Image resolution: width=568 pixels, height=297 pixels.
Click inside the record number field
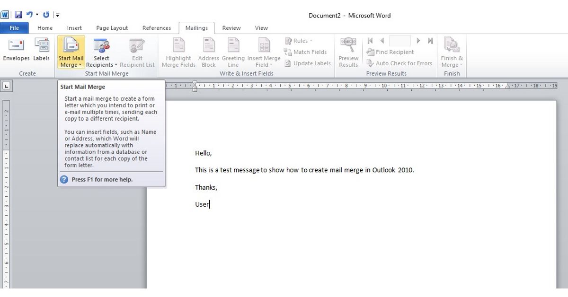click(x=399, y=41)
